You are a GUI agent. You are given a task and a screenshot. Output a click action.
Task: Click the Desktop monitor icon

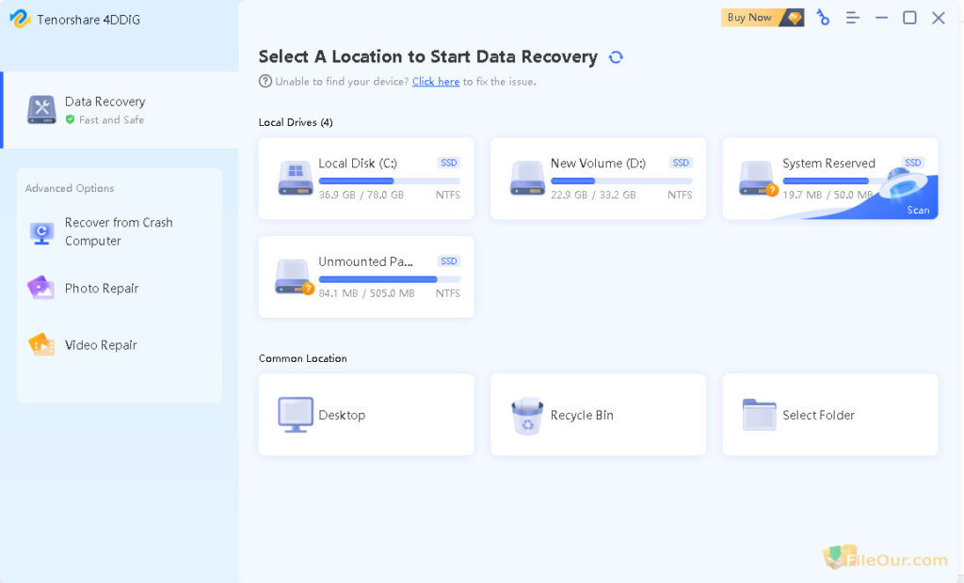click(295, 415)
